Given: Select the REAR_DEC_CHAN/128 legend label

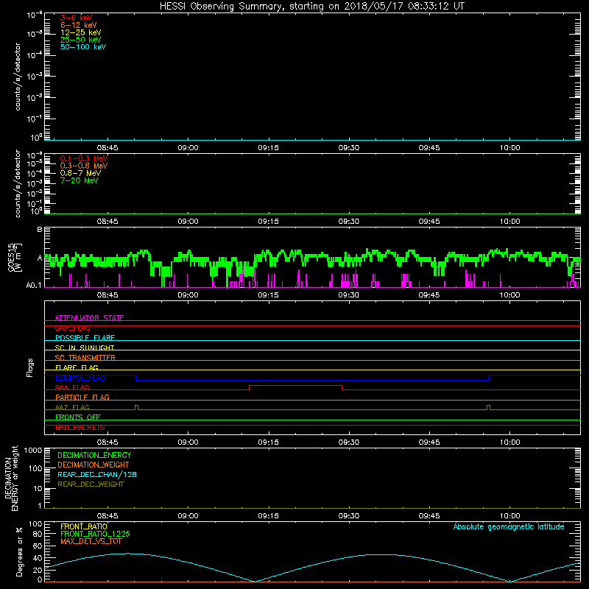Looking at the screenshot, I should (97, 475).
